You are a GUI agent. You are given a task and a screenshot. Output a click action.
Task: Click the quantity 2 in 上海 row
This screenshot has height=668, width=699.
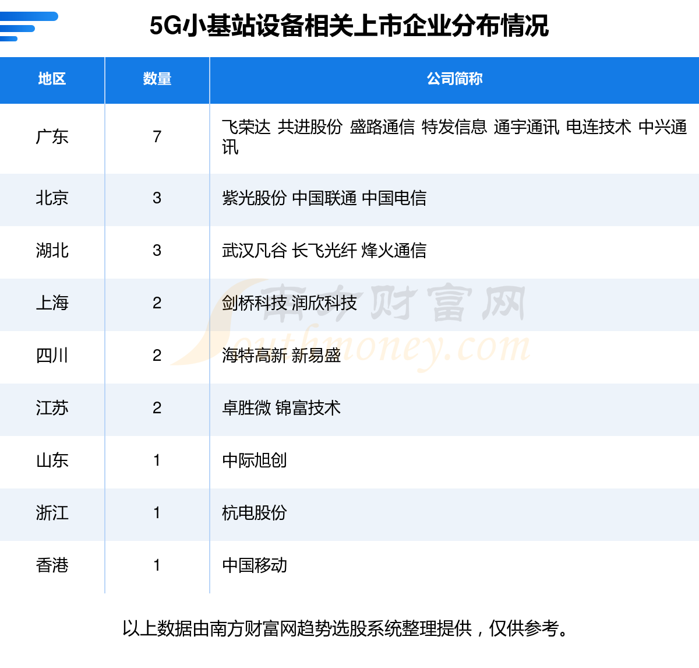[x=157, y=303]
